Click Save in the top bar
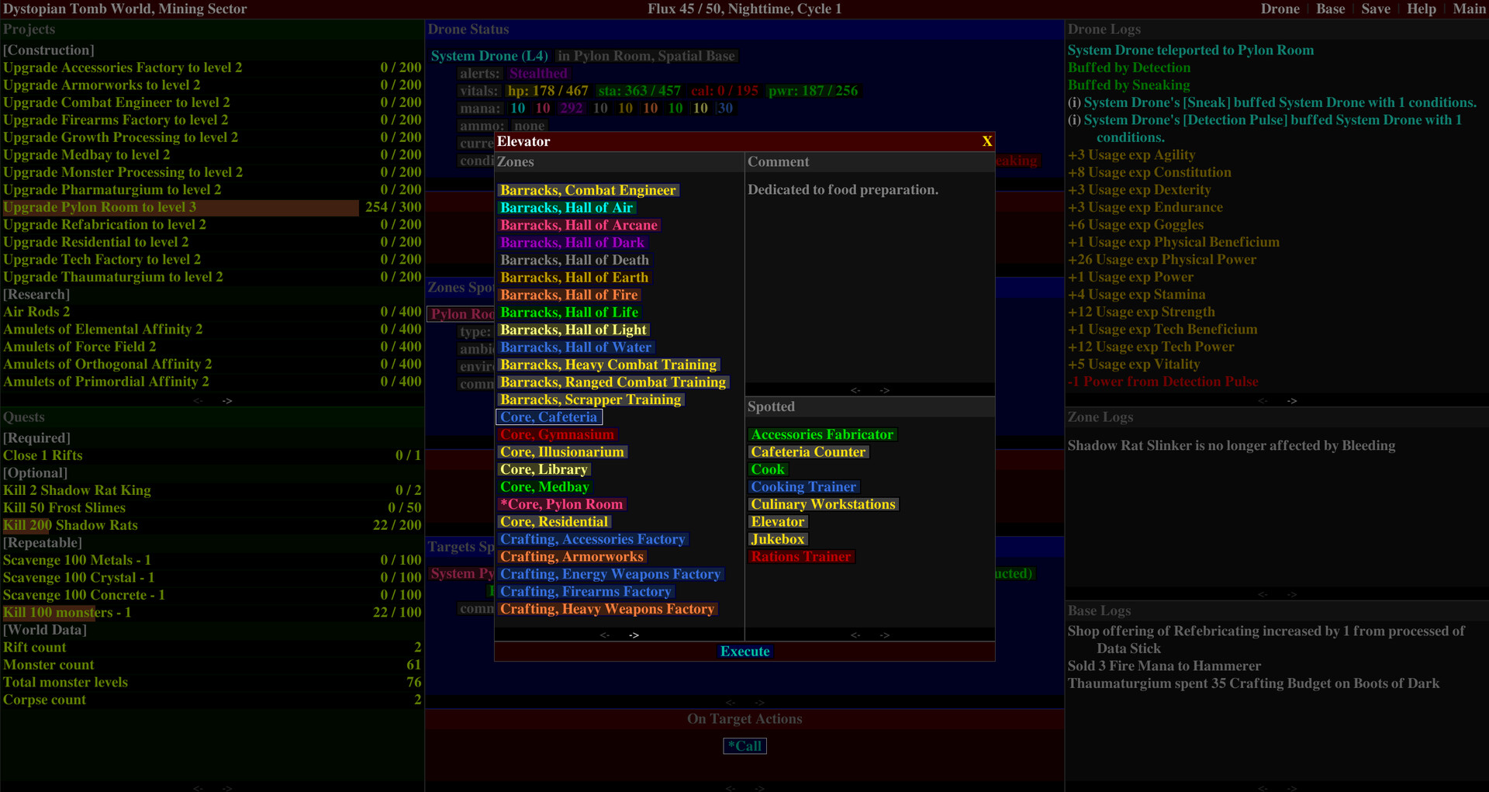This screenshot has width=1489, height=792. pyautogui.click(x=1375, y=9)
